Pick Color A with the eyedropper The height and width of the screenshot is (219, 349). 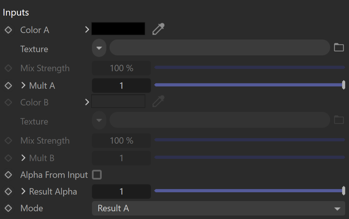pyautogui.click(x=158, y=29)
